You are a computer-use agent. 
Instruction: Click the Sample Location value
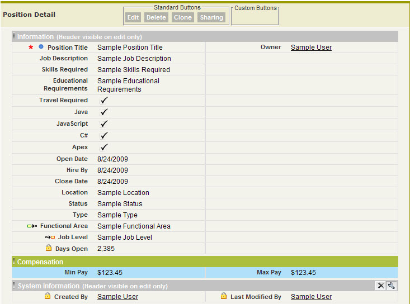coord(123,193)
